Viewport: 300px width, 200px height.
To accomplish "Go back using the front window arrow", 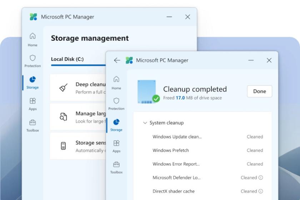I will point(117,60).
